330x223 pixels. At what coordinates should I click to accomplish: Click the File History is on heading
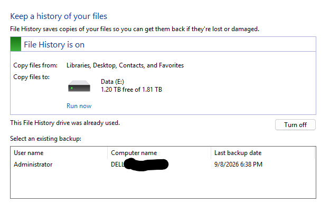pyautogui.click(x=54, y=45)
